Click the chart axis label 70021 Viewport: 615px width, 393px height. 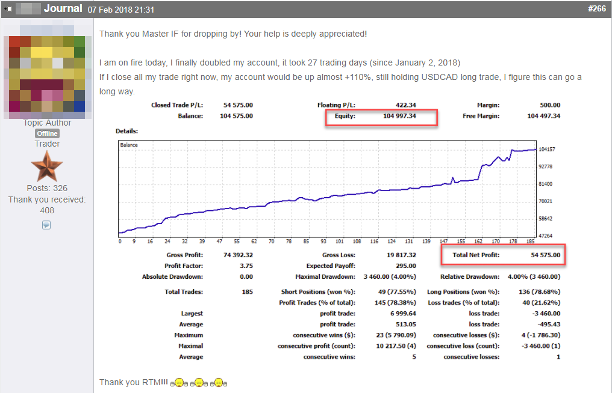coord(545,201)
